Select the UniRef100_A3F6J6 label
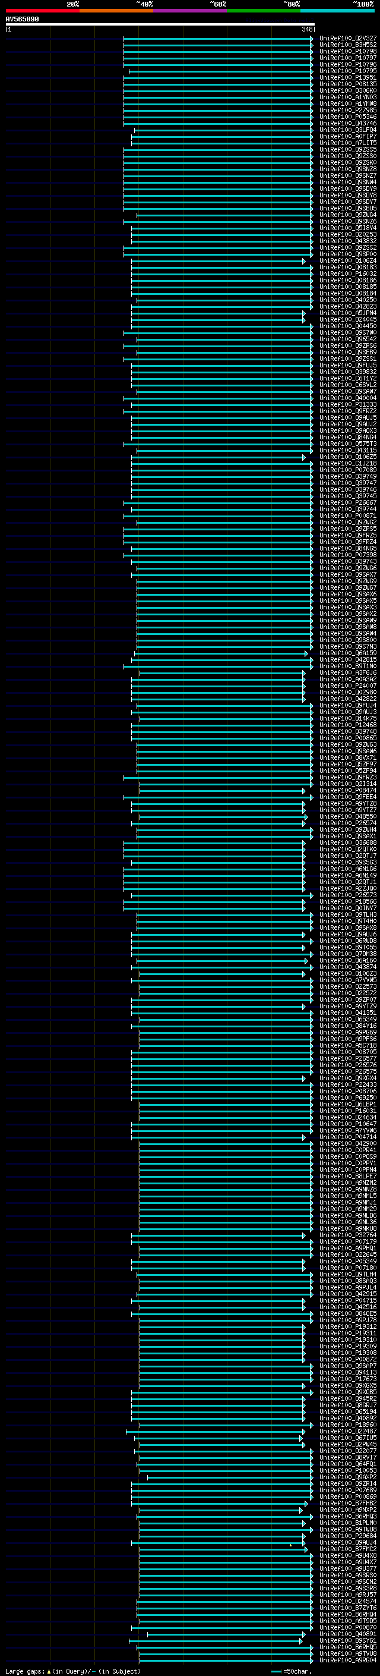This screenshot has width=380, height=1676. tap(348, 673)
